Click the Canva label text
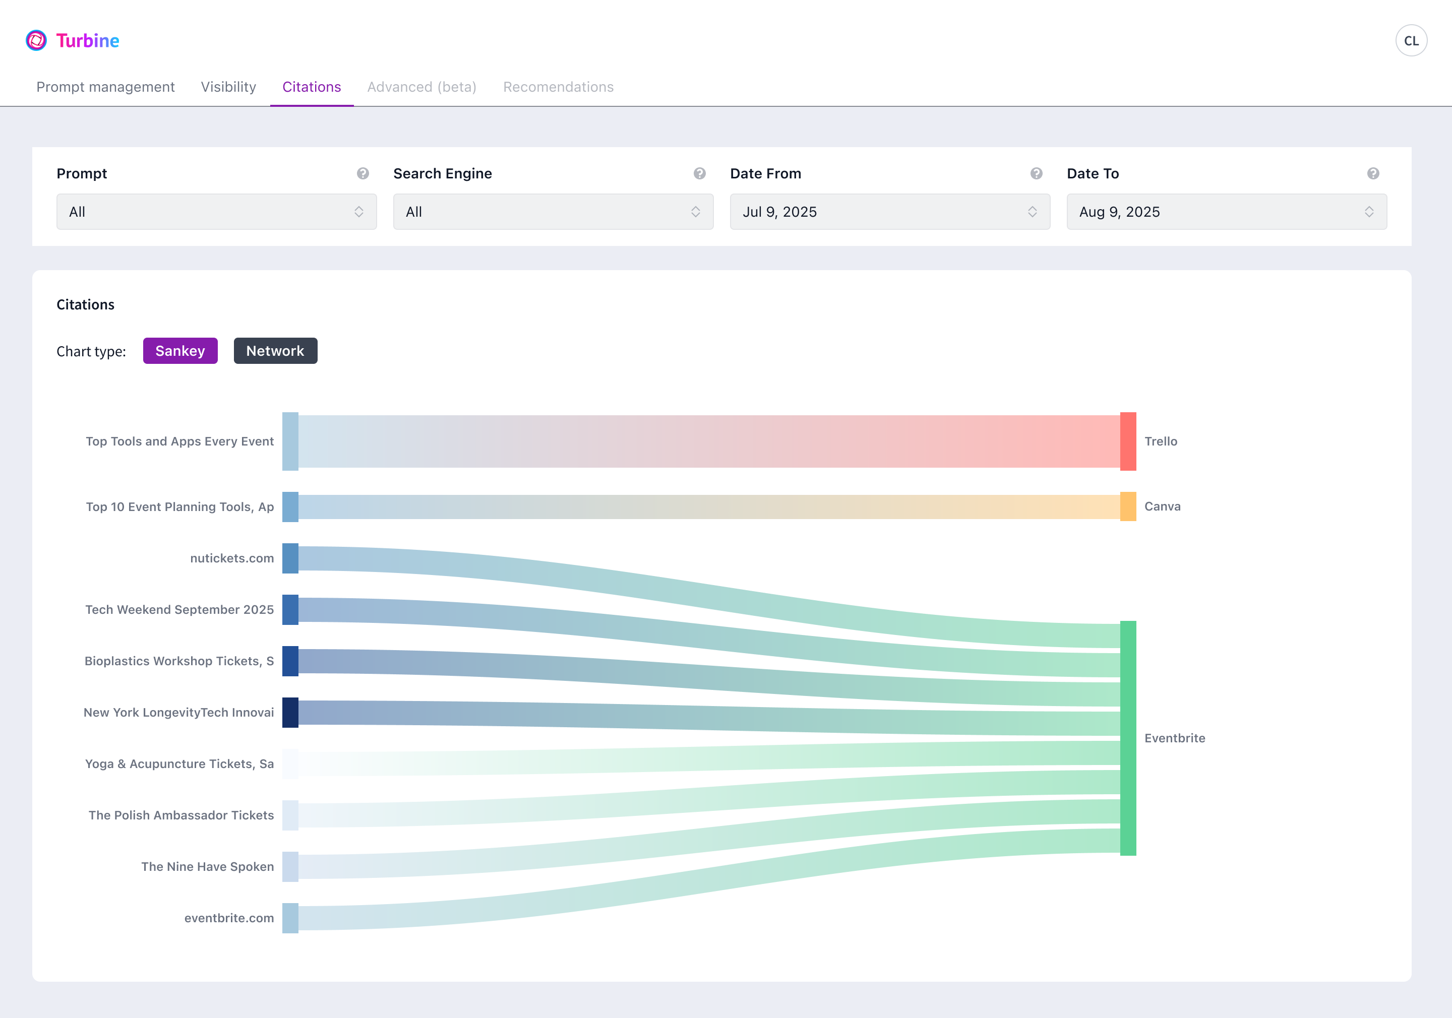The width and height of the screenshot is (1452, 1018). 1163,506
